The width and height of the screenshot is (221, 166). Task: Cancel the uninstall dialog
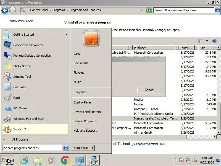coord(149,90)
